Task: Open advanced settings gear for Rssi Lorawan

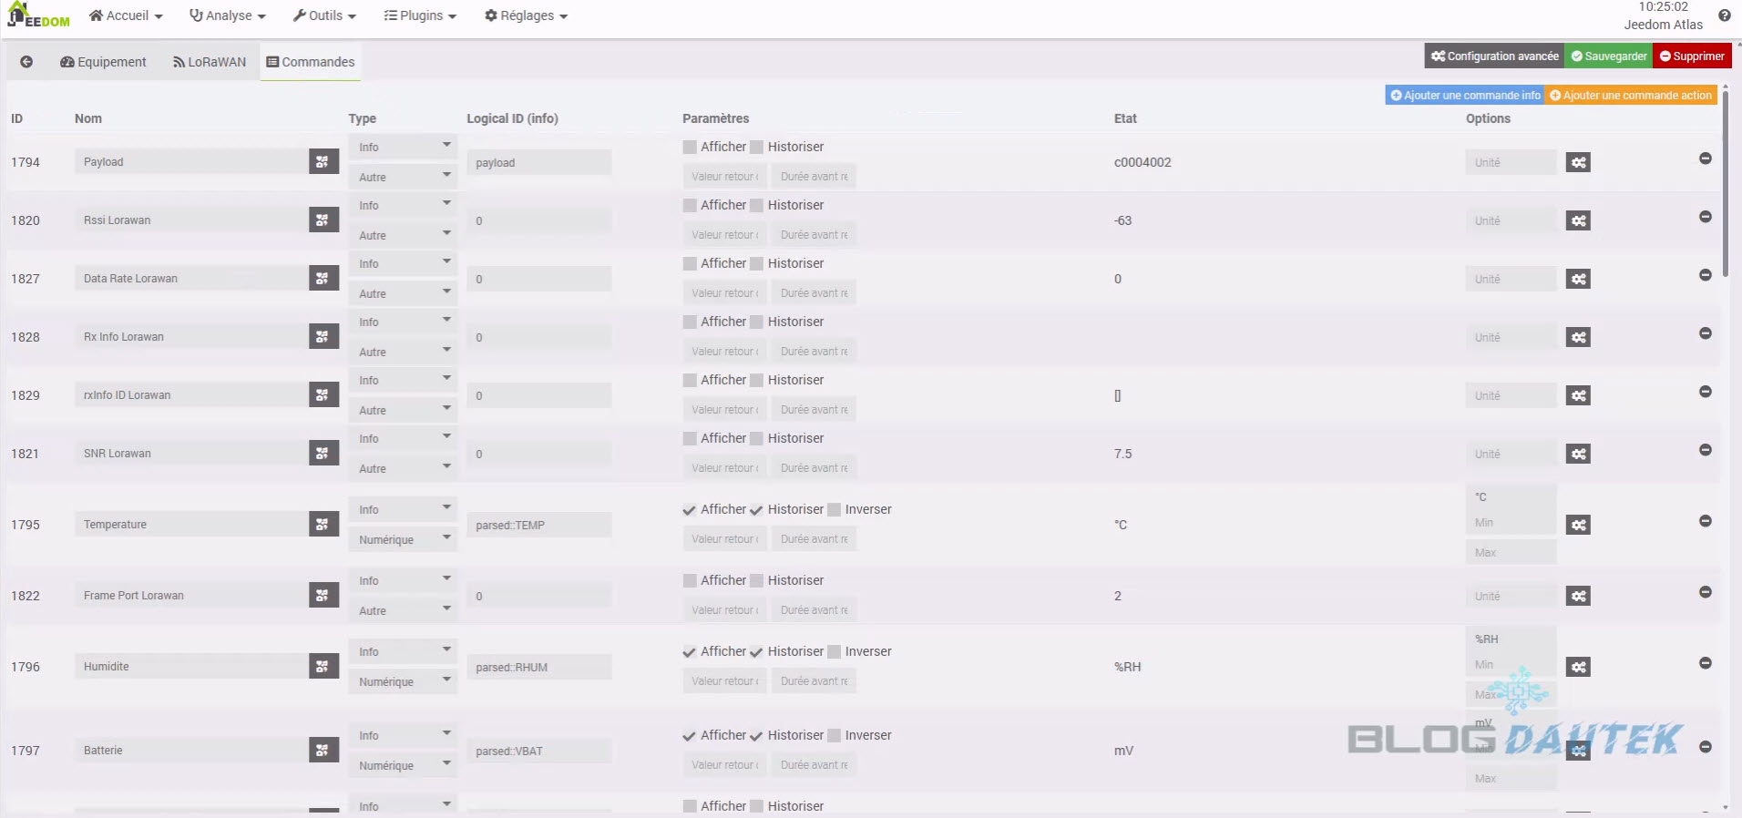Action: [1578, 220]
